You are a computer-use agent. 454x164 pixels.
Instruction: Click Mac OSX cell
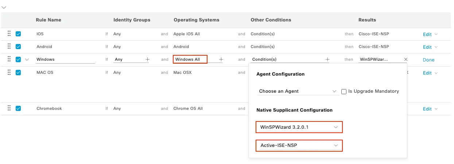[182, 72]
